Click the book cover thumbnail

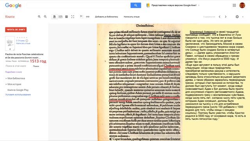click(x=10, y=43)
